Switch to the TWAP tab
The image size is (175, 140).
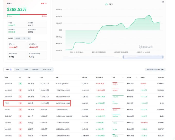pyautogui.click(x=26, y=69)
